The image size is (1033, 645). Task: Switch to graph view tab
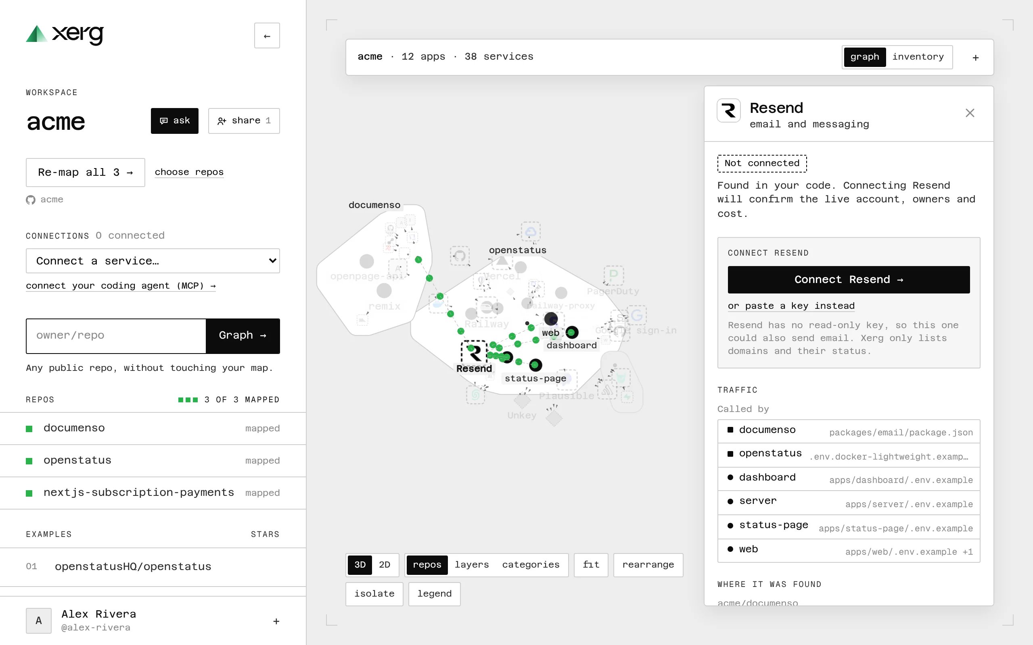tap(865, 57)
